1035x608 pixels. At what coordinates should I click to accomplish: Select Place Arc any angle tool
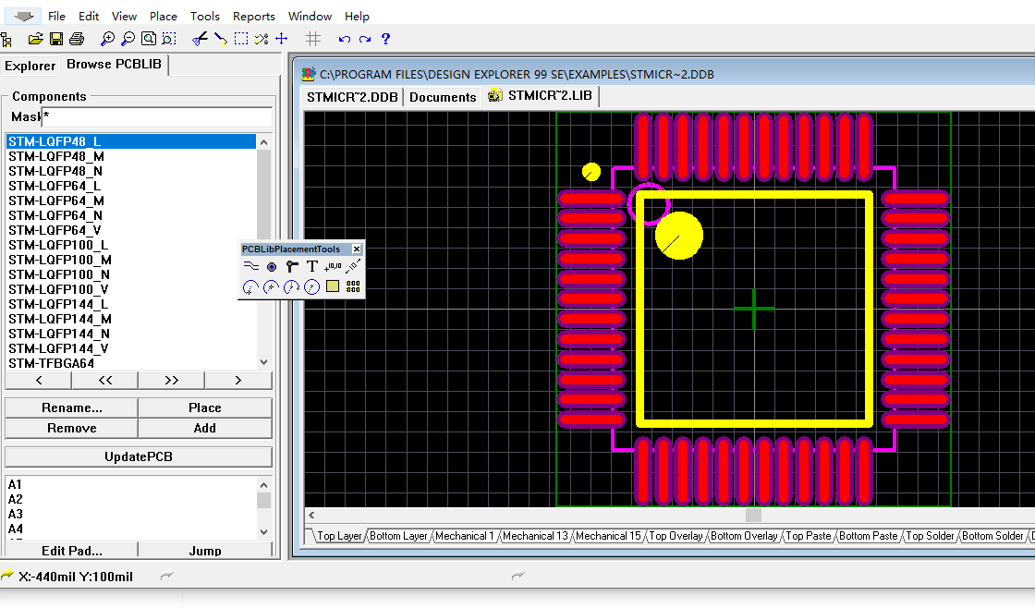pos(292,287)
